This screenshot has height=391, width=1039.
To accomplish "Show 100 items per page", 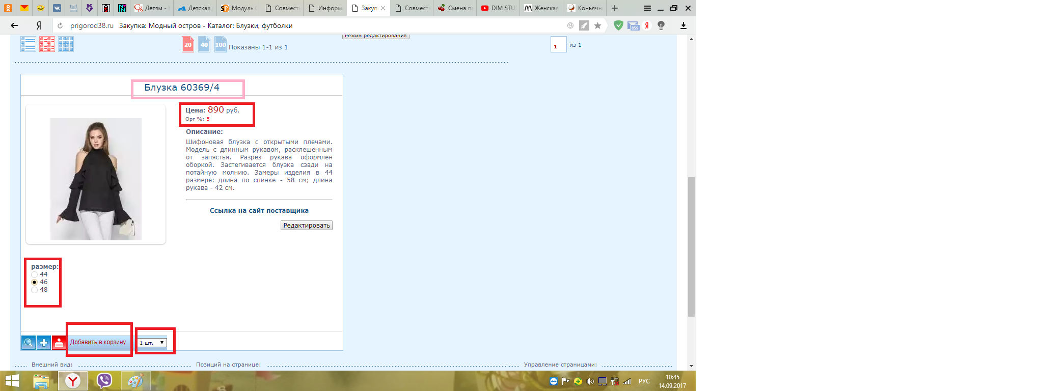I will [x=221, y=45].
